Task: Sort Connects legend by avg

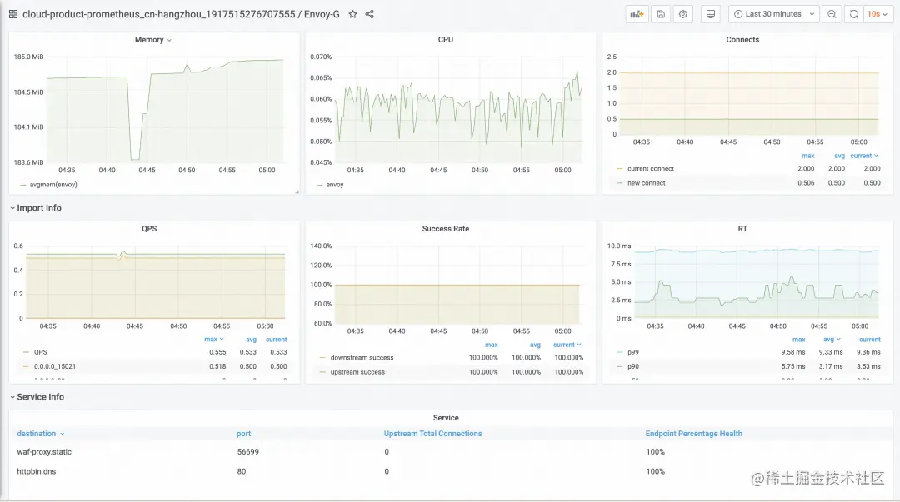Action: [839, 156]
